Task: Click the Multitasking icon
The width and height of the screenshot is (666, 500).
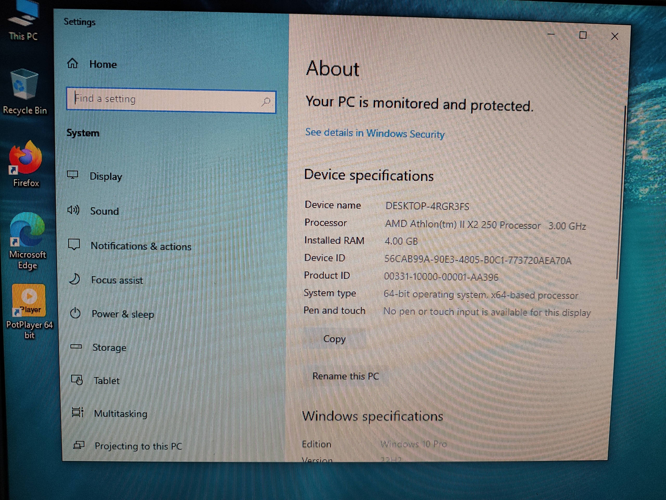Action: click(x=77, y=412)
